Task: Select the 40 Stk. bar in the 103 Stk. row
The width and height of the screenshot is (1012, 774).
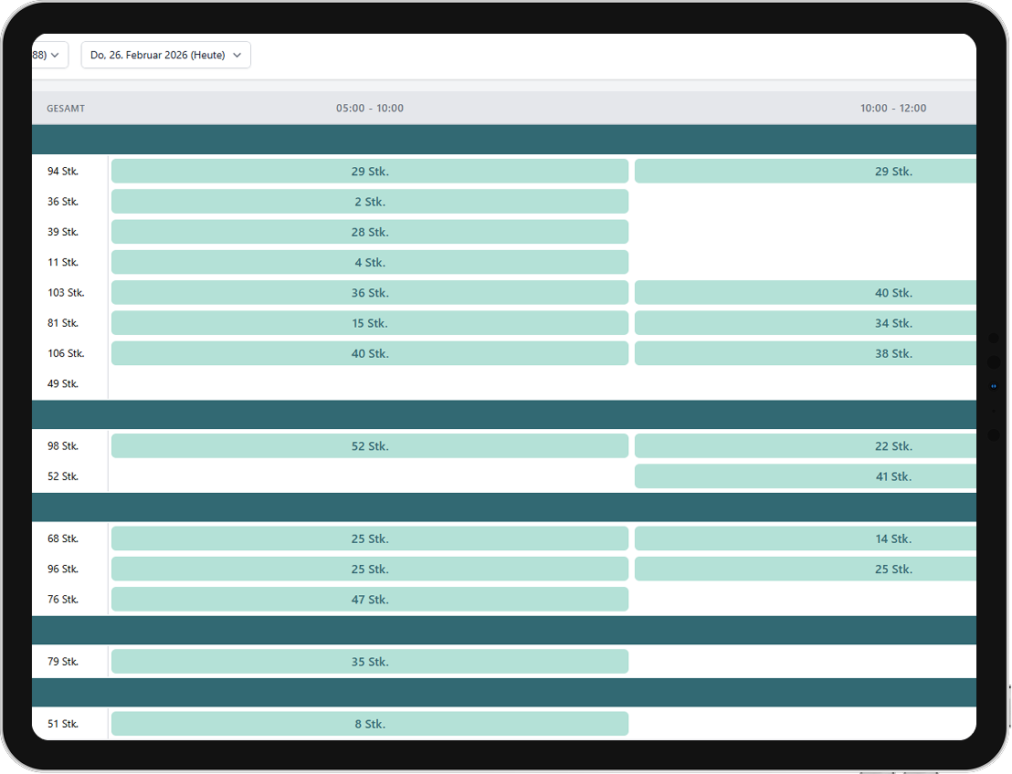Action: pos(806,292)
